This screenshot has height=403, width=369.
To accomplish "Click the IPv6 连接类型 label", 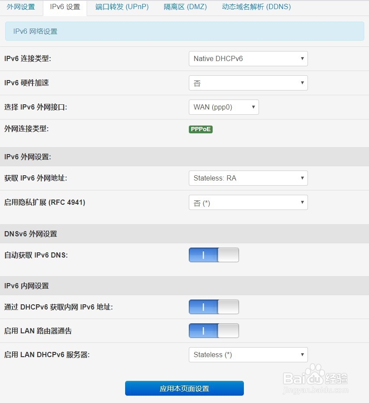I will [x=28, y=58].
